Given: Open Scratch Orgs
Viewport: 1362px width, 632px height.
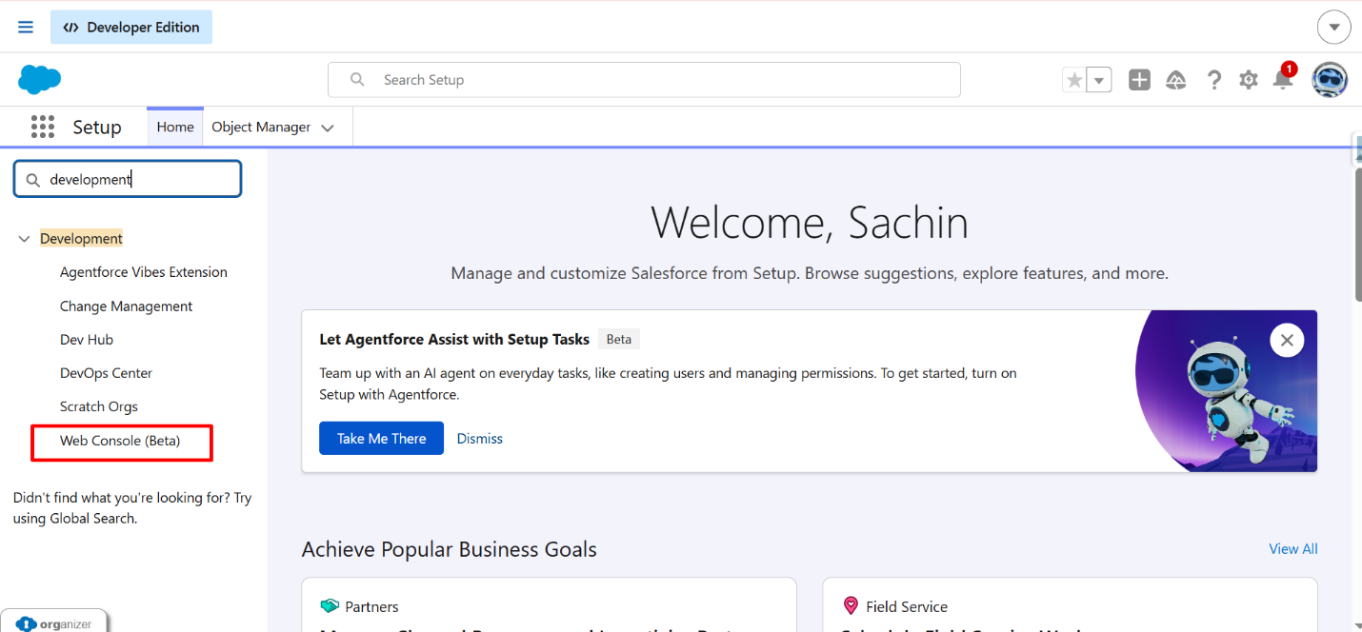Looking at the screenshot, I should [99, 406].
